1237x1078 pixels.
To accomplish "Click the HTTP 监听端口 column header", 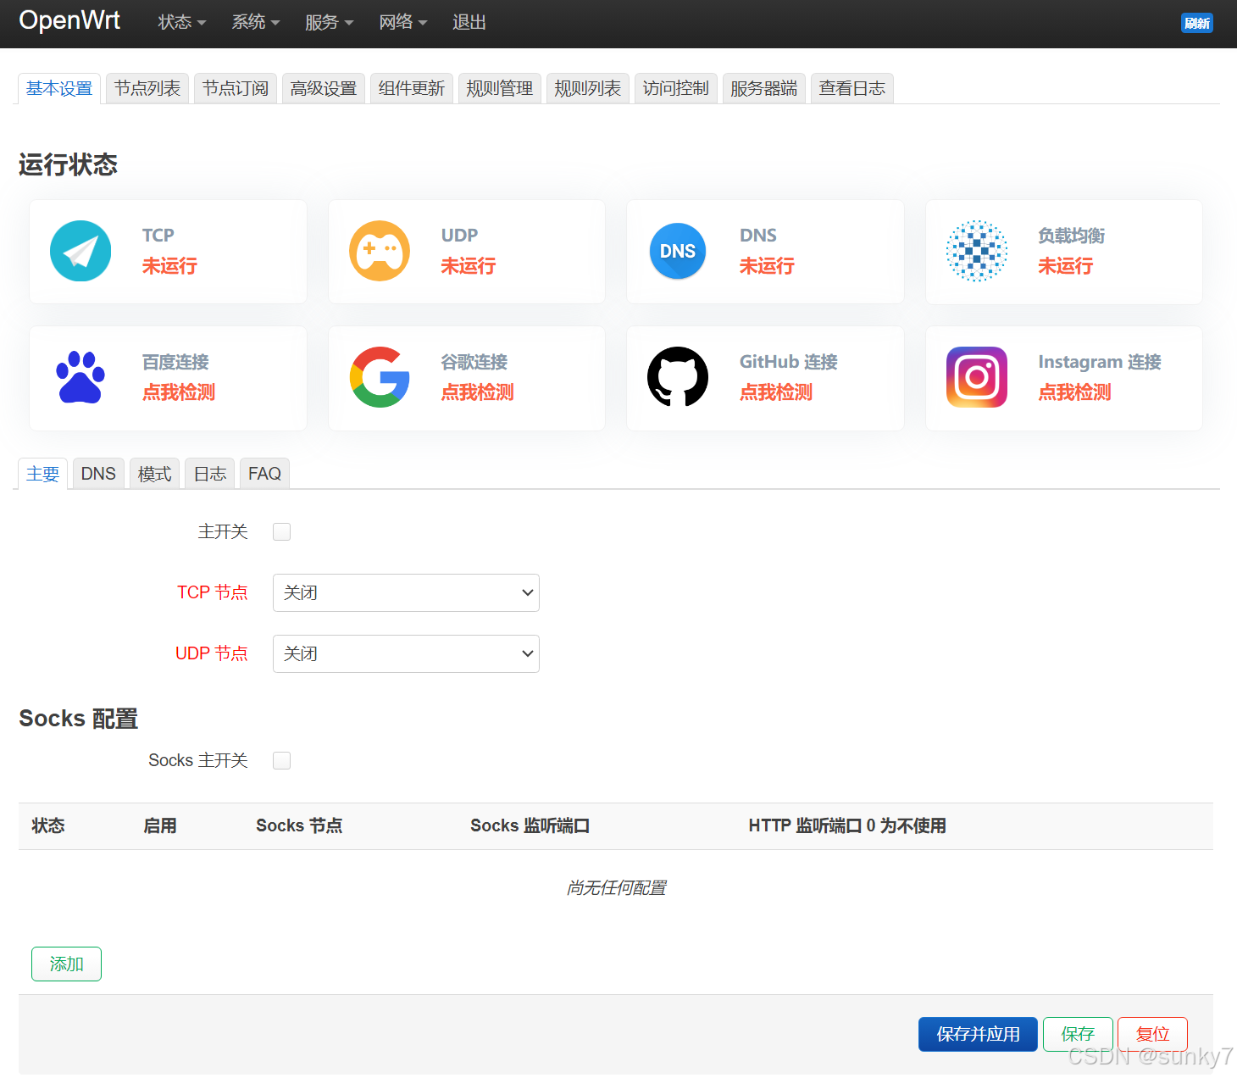I will coord(847,825).
